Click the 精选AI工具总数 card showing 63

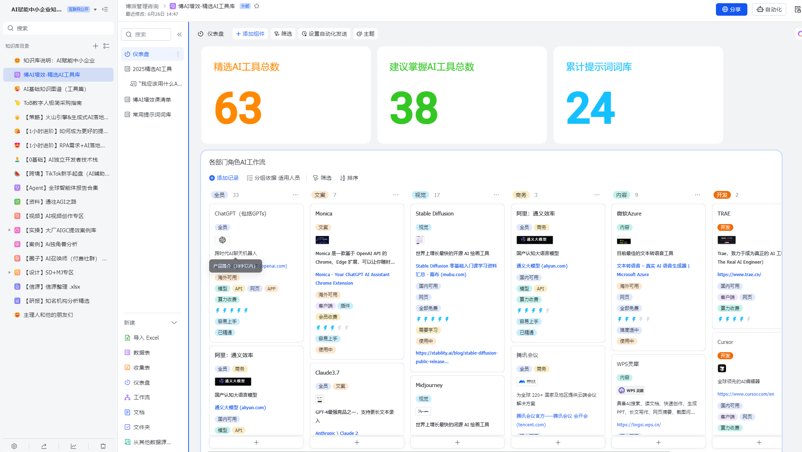coord(286,95)
